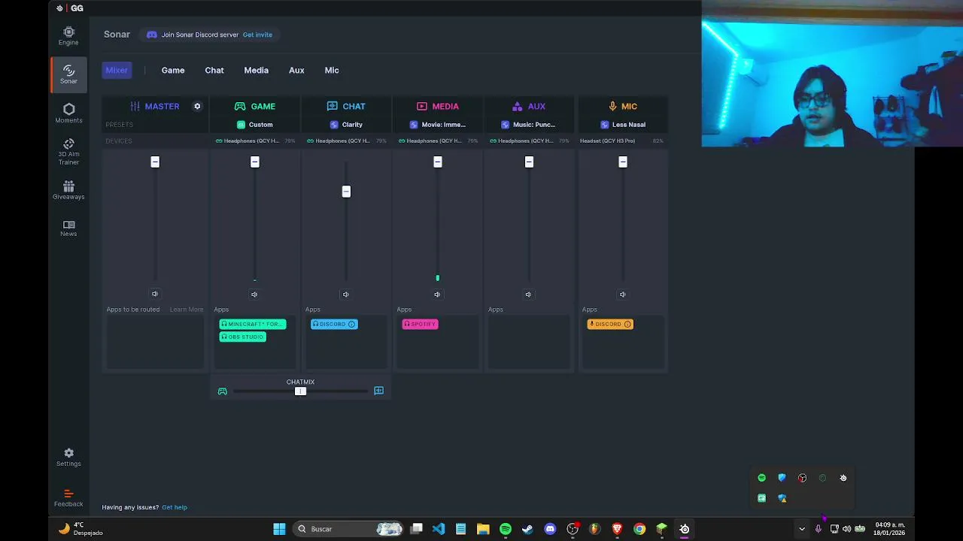
Task: Open 3D Aim Trainer in sidebar
Action: (68, 152)
